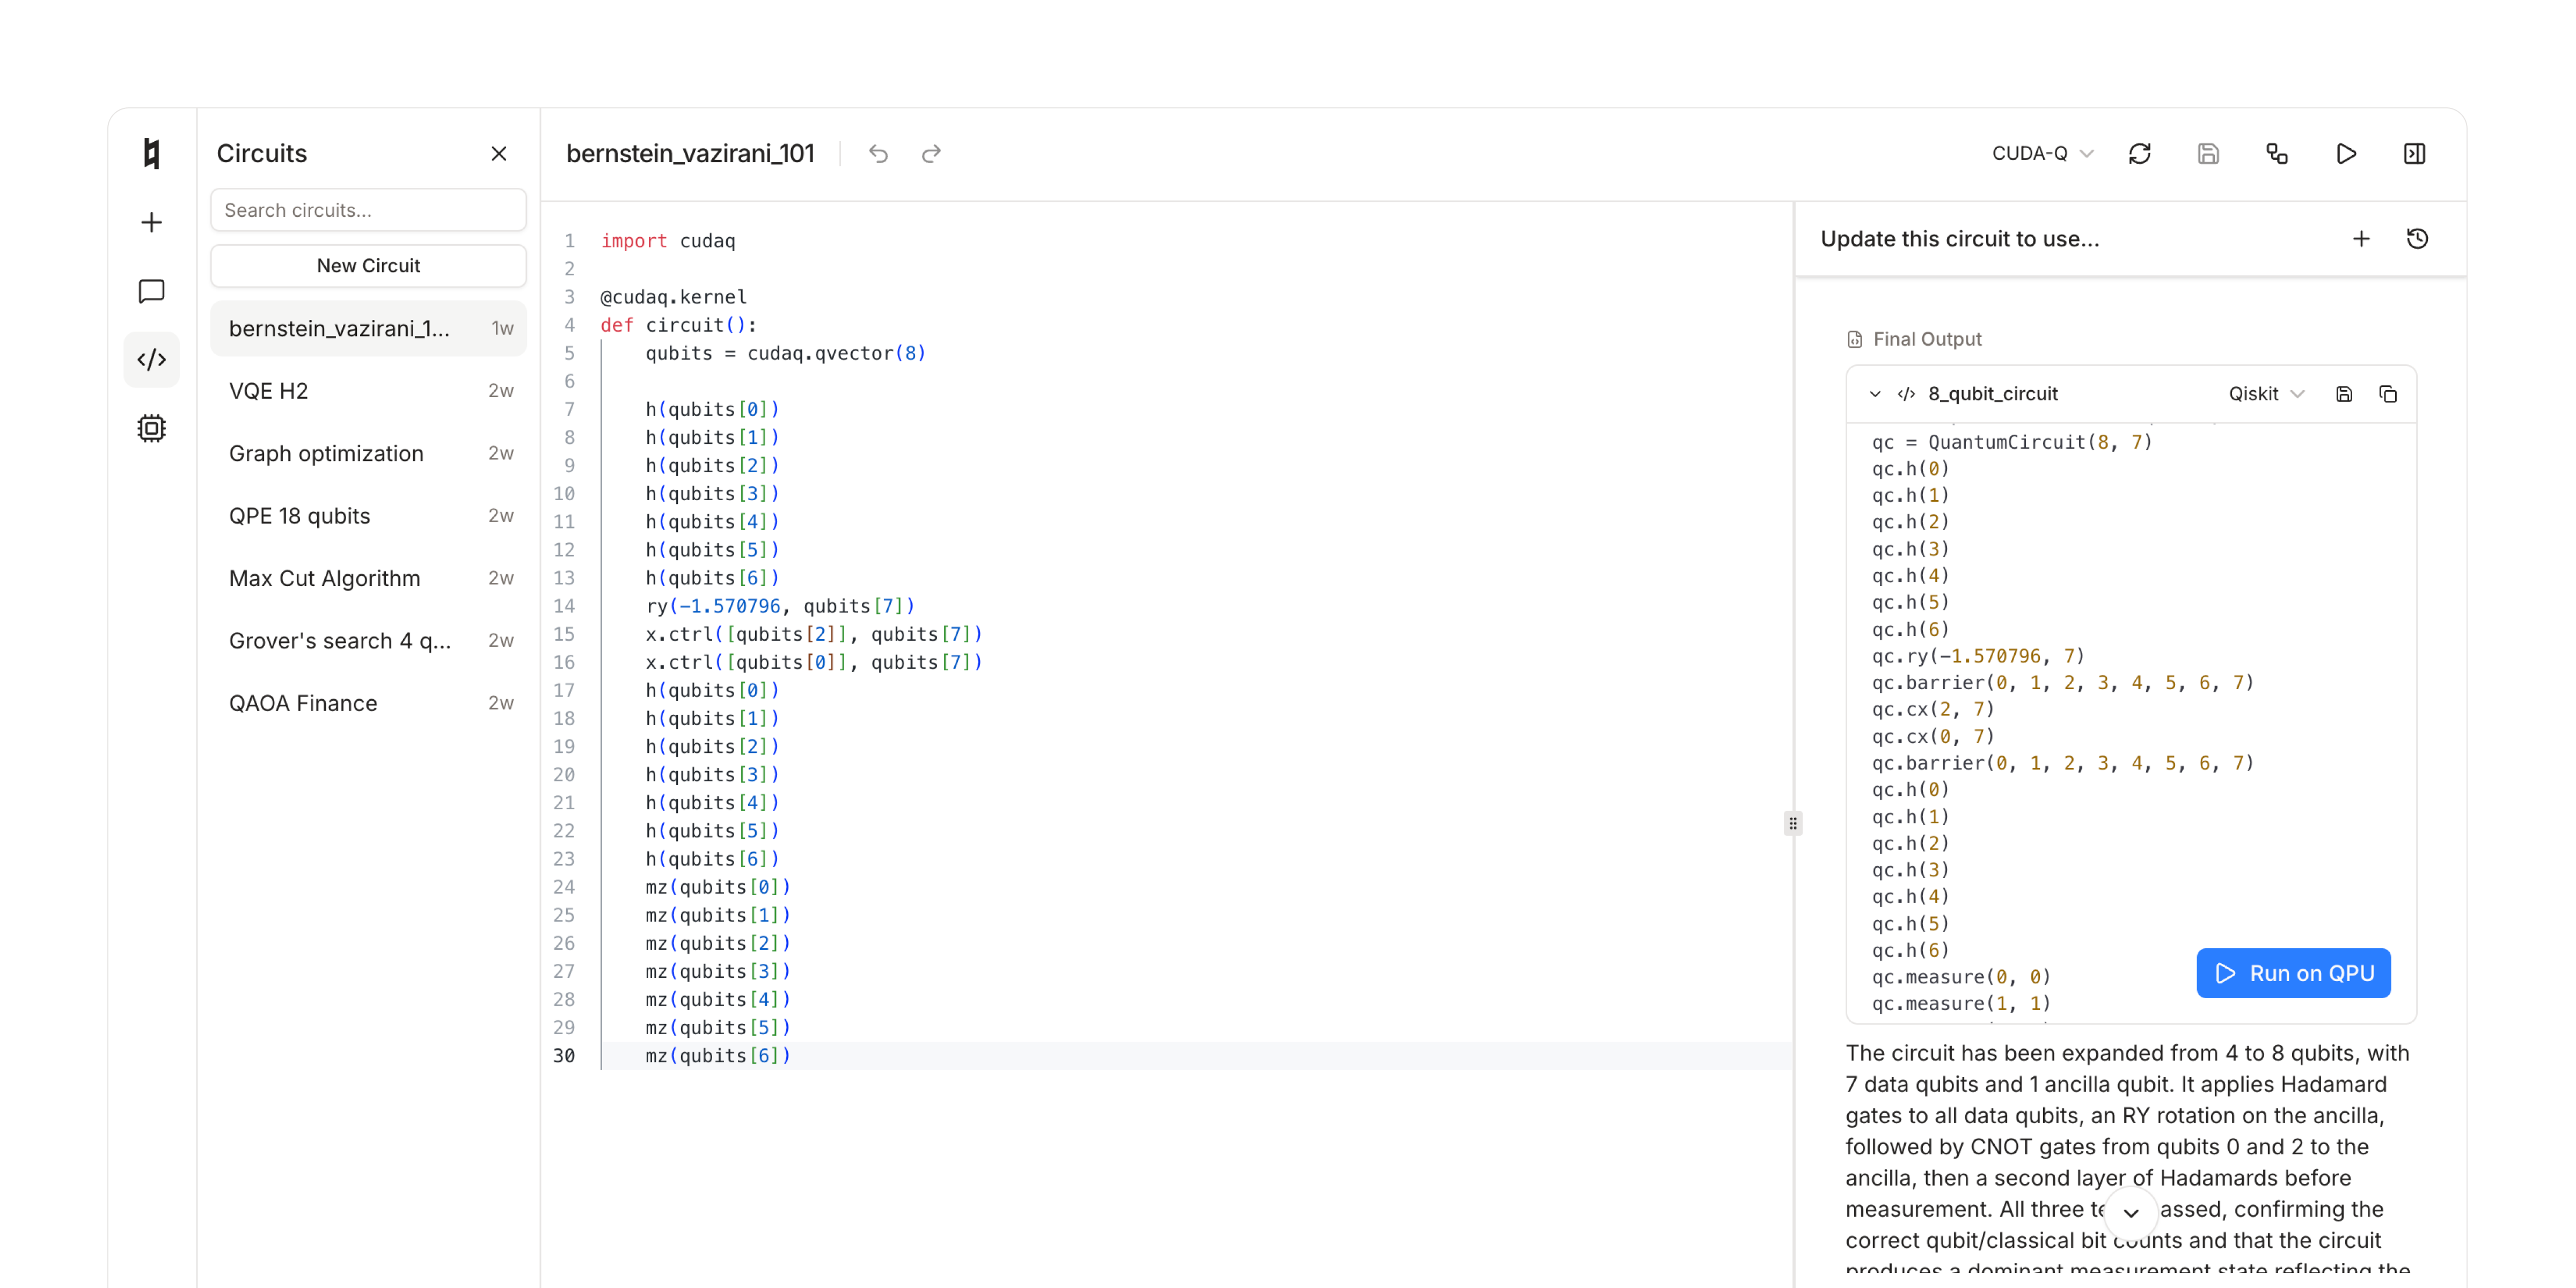Open the CUDA-Q framework dropdown
The height and width of the screenshot is (1288, 2576).
[x=2042, y=153]
